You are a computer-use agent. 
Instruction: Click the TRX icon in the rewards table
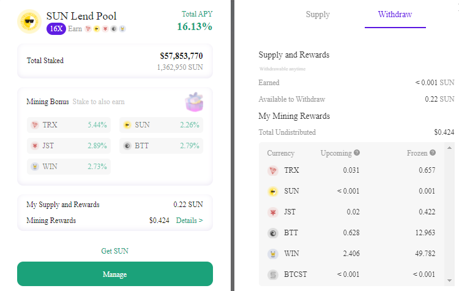click(273, 170)
